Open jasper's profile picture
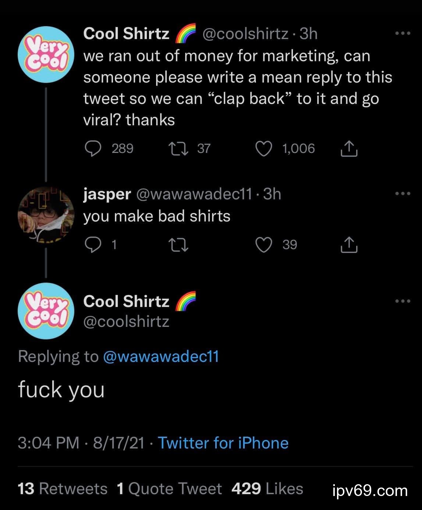 coord(46,215)
